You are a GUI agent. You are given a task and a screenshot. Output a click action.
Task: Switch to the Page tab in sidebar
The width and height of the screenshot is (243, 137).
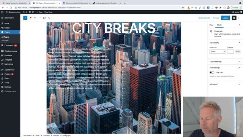(x=211, y=25)
